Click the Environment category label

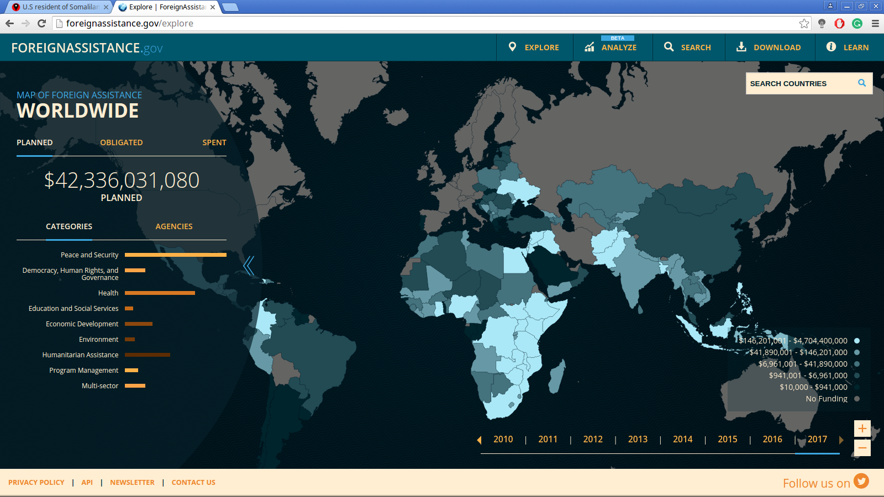click(x=98, y=339)
